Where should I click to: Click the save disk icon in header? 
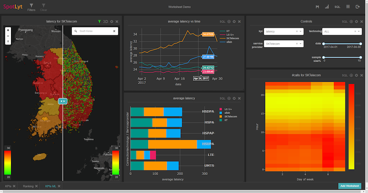317,7
